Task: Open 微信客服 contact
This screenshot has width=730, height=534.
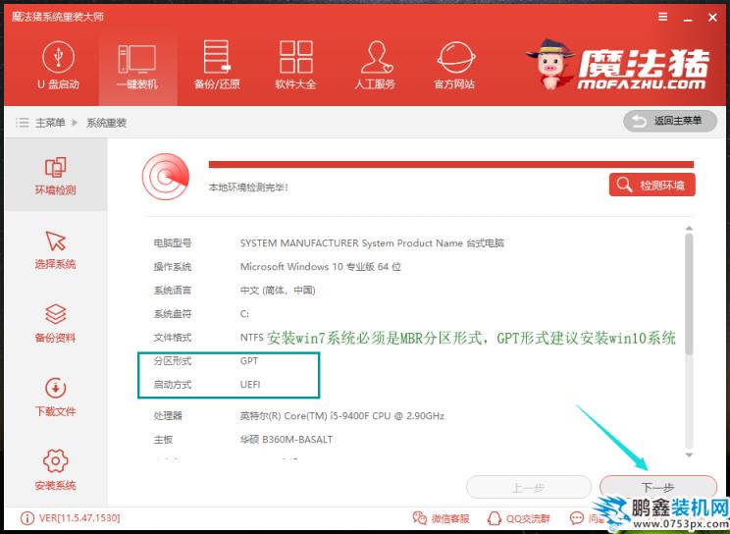Action: click(x=441, y=518)
